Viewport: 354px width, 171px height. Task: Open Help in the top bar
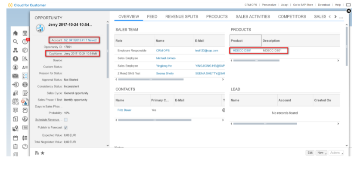(x=338, y=5)
